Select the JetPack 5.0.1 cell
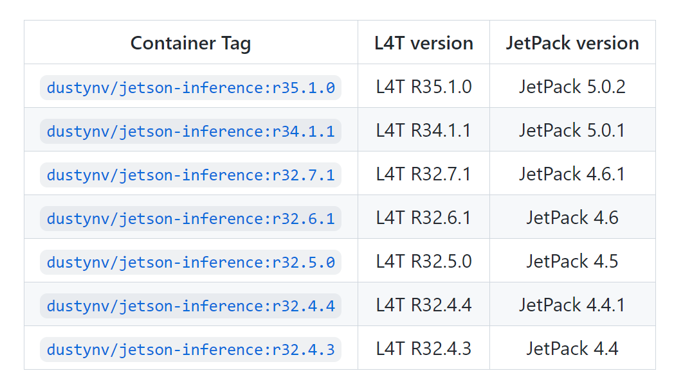This screenshot has height=389, width=692. click(x=572, y=130)
